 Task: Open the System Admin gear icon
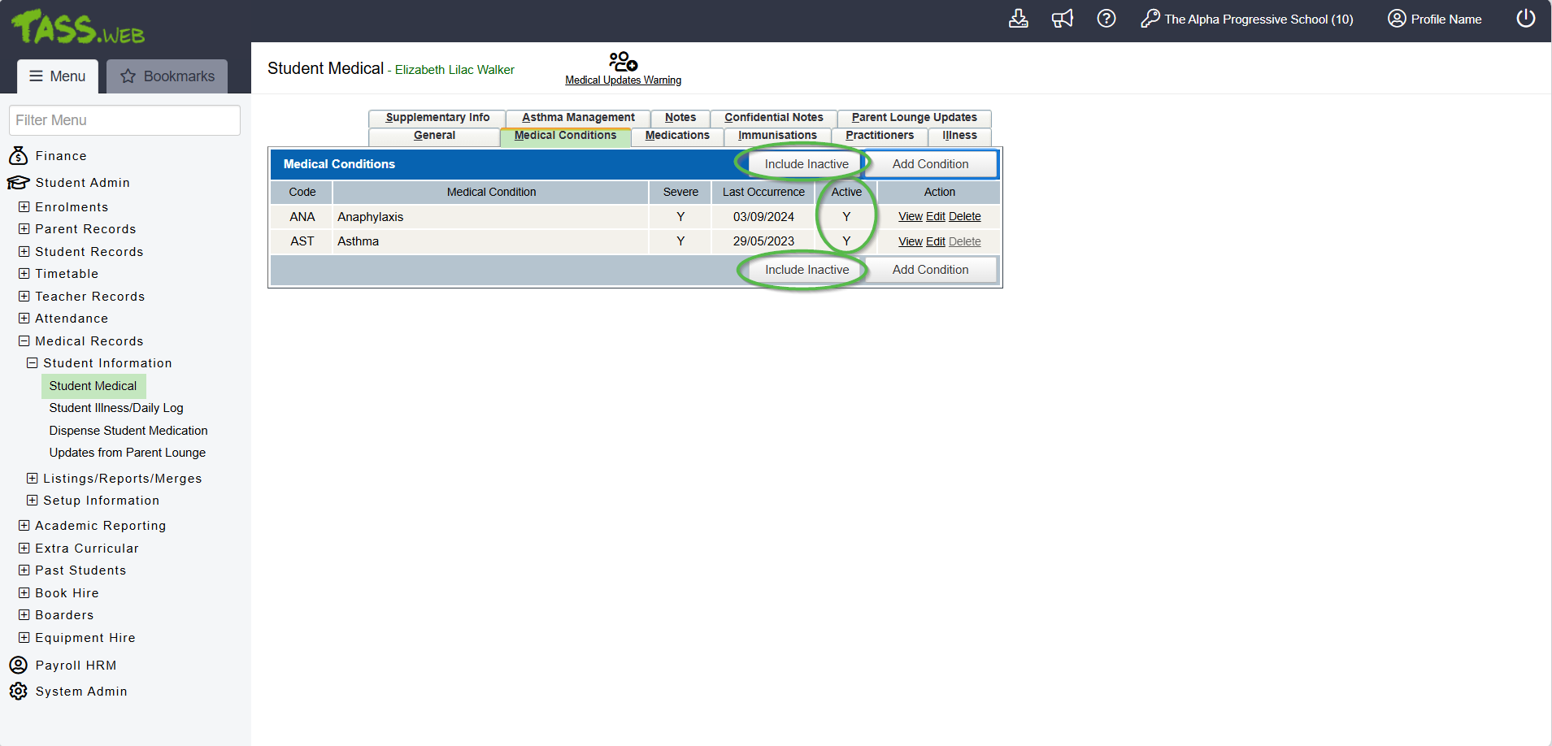[19, 692]
